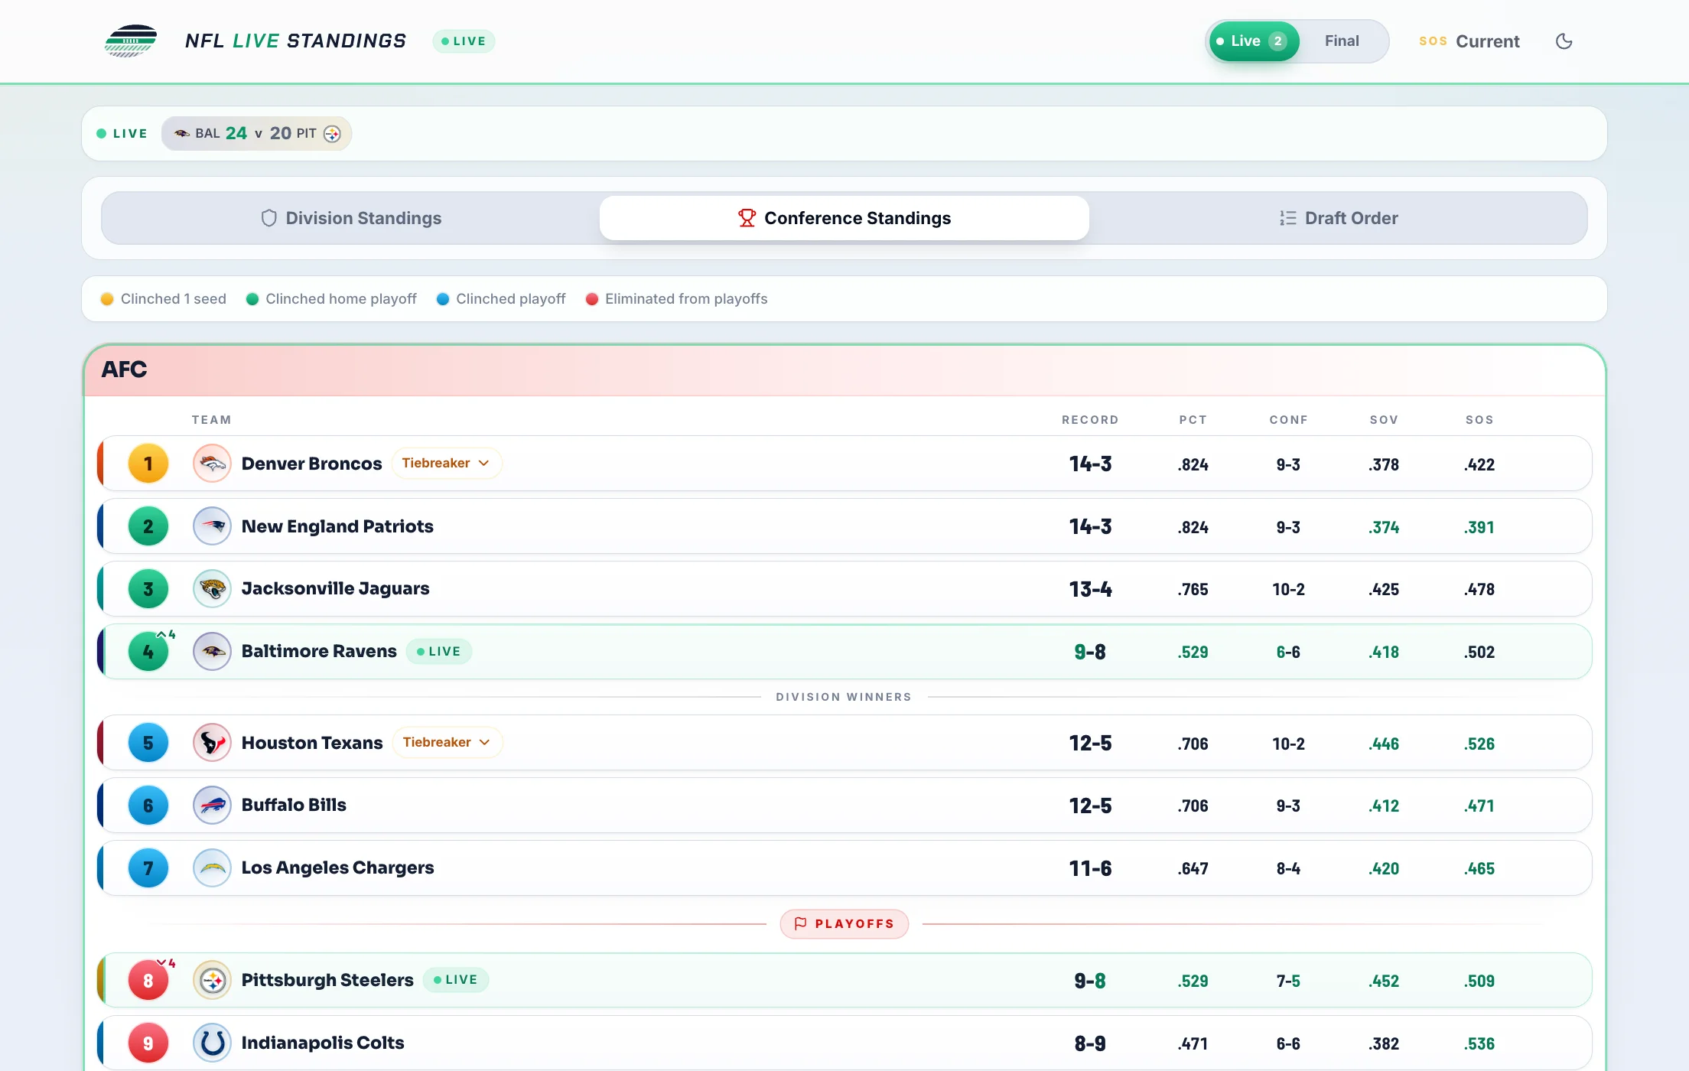
Task: Click the Indianapolis Colts logo
Action: pos(212,1043)
